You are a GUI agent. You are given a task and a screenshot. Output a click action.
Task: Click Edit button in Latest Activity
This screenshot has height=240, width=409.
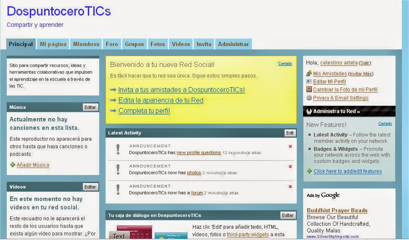click(290, 133)
